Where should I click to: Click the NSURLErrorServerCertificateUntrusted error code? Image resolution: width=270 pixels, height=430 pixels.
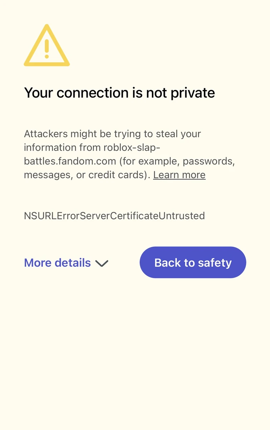pos(114,216)
